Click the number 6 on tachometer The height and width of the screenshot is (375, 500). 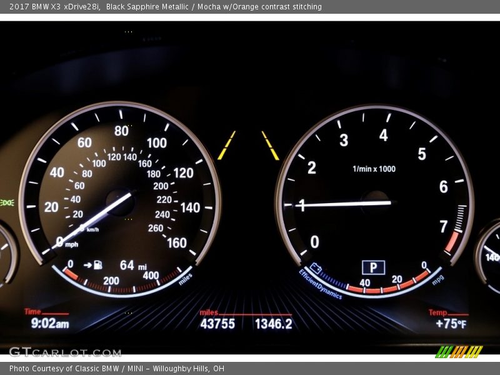coord(444,187)
